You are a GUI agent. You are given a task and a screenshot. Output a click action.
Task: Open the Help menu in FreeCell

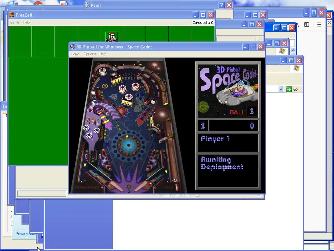pyautogui.click(x=26, y=22)
